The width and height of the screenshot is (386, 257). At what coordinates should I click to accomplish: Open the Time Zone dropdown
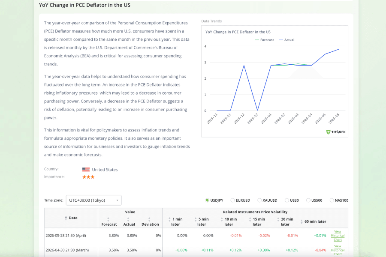click(x=94, y=200)
